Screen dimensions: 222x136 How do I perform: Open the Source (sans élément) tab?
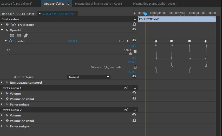point(17,4)
